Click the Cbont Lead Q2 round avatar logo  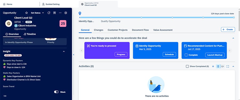pos(9,23)
